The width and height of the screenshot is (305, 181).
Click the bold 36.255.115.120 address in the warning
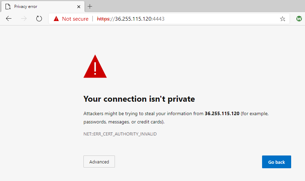tap(222, 113)
